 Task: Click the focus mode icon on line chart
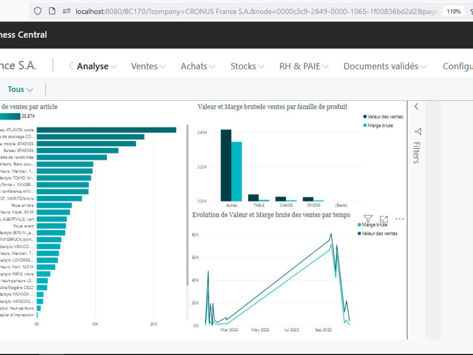click(384, 219)
